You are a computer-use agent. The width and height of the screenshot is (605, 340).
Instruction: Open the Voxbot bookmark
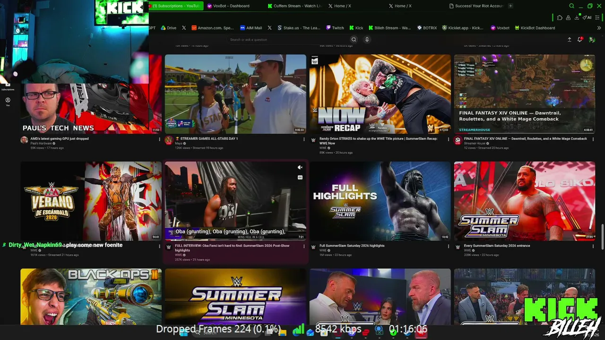pos(500,28)
